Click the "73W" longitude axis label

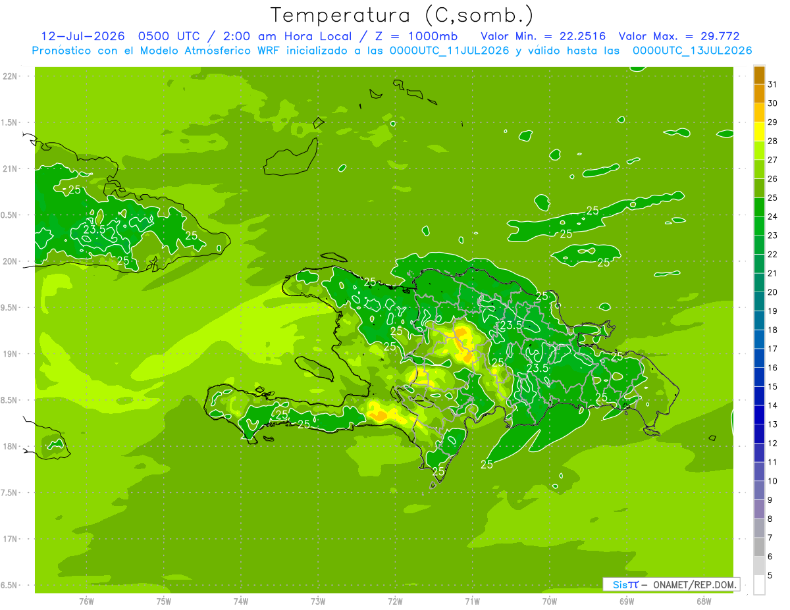[x=318, y=601]
